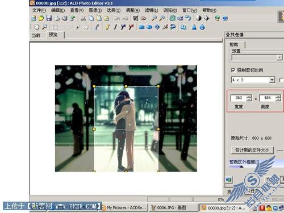Select the yellow Pencil tool

point(107,27)
